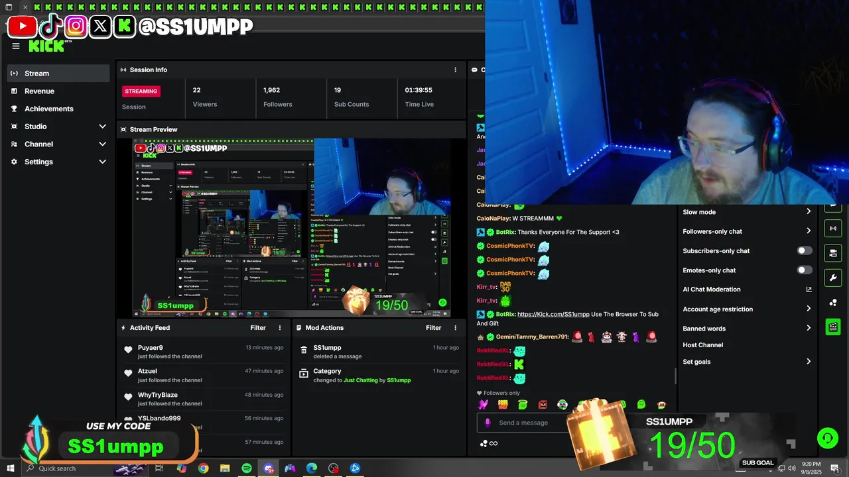The image size is (849, 477).
Task: Open Followers-only chat options
Action: [x=747, y=231]
